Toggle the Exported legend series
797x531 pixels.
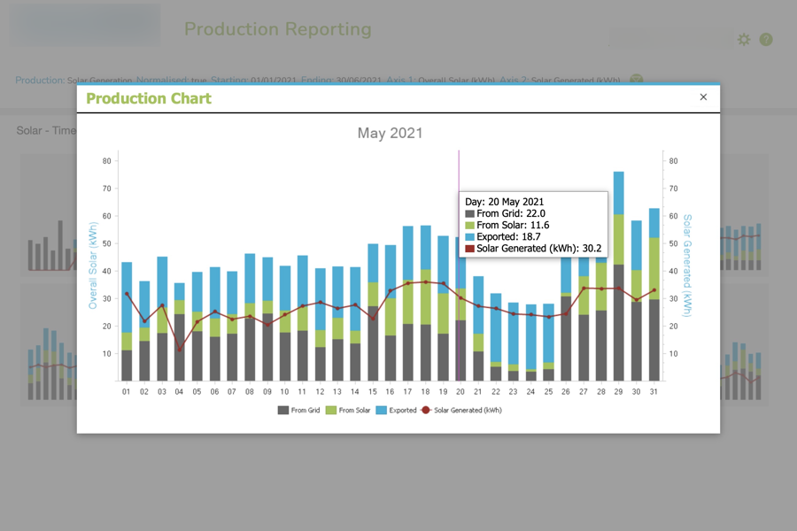[402, 411]
